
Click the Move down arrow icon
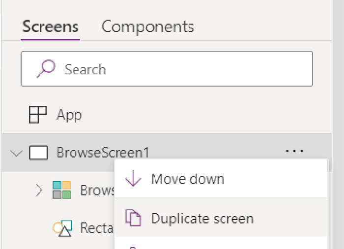click(x=133, y=179)
